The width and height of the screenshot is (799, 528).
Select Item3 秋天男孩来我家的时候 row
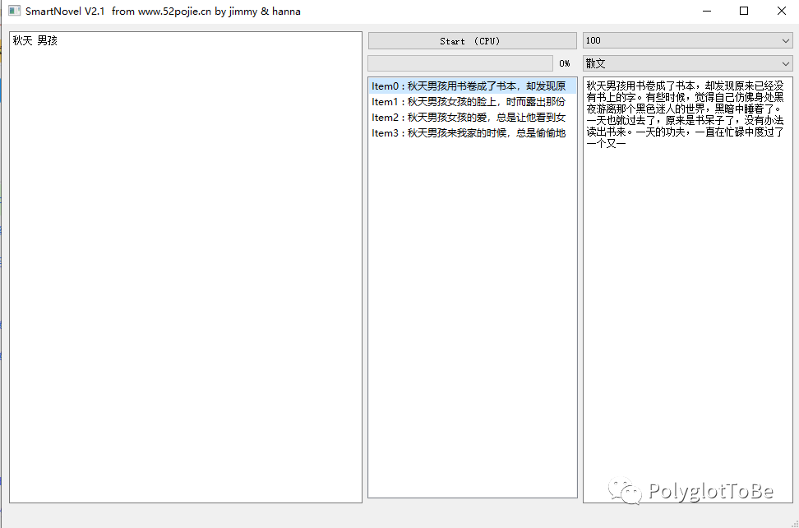click(x=473, y=133)
